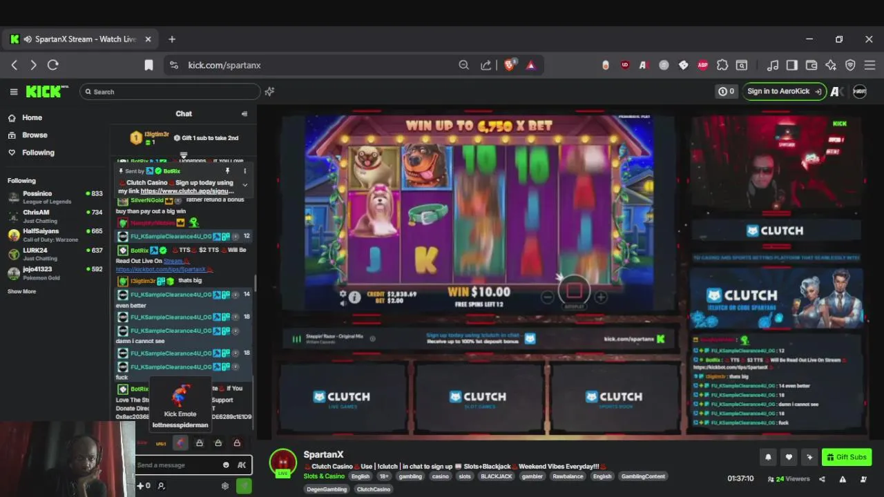Viewport: 884px width, 497px height.
Task: Share the stream
Action: pyautogui.click(x=822, y=479)
